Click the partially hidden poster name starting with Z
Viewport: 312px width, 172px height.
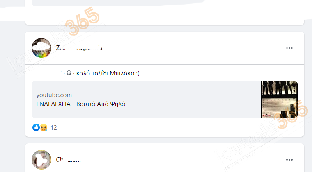tap(79, 48)
